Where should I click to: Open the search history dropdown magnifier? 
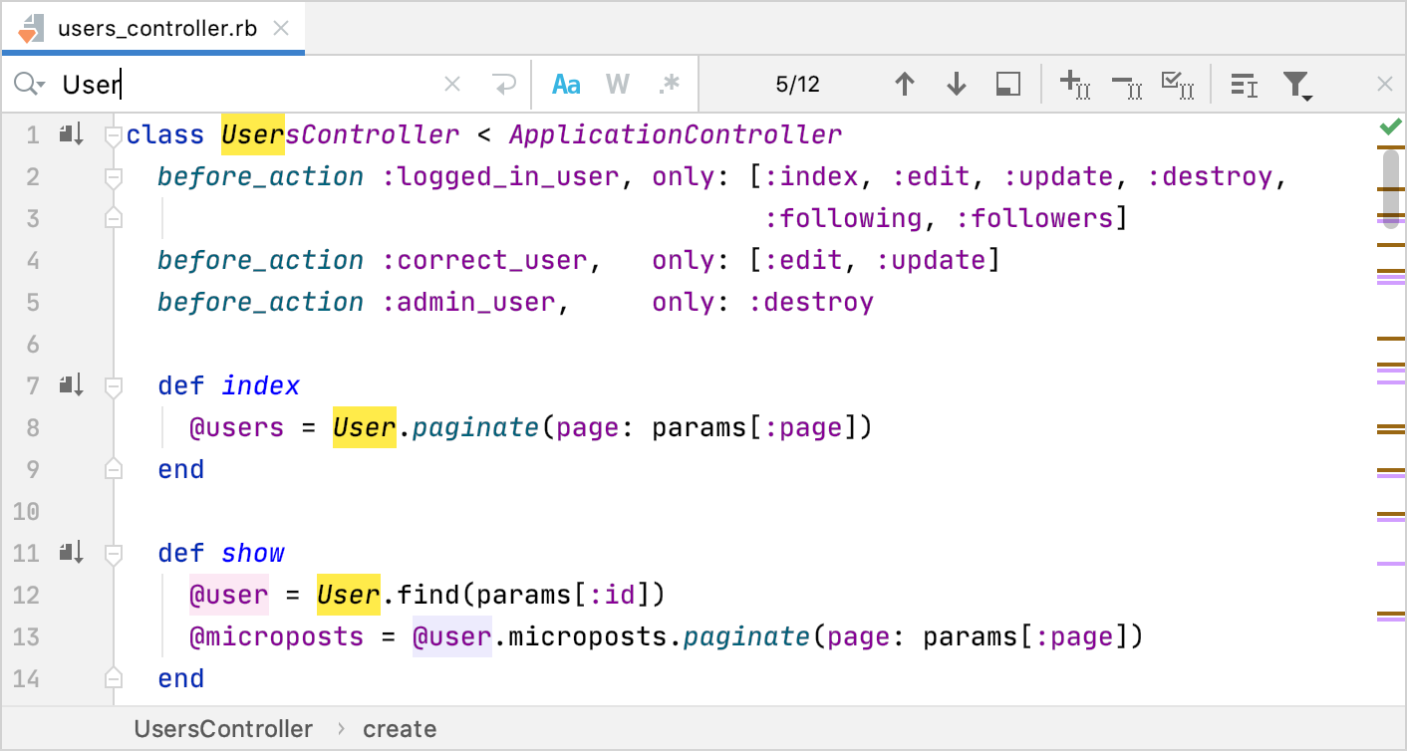(x=29, y=85)
